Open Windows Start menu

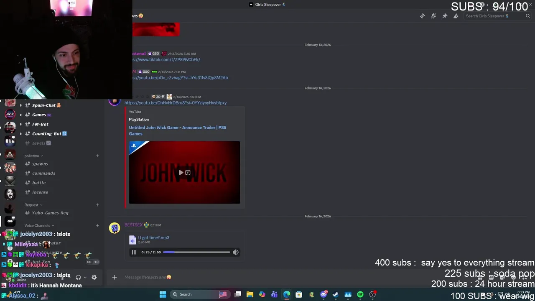click(x=163, y=294)
